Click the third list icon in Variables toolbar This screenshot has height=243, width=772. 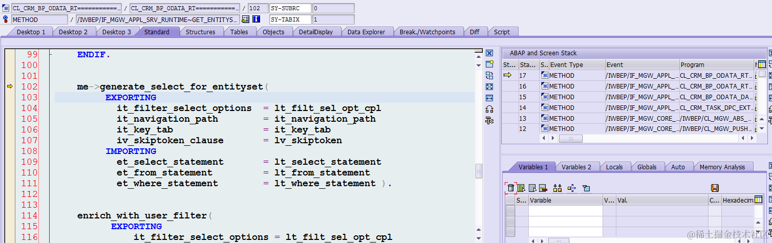point(532,188)
